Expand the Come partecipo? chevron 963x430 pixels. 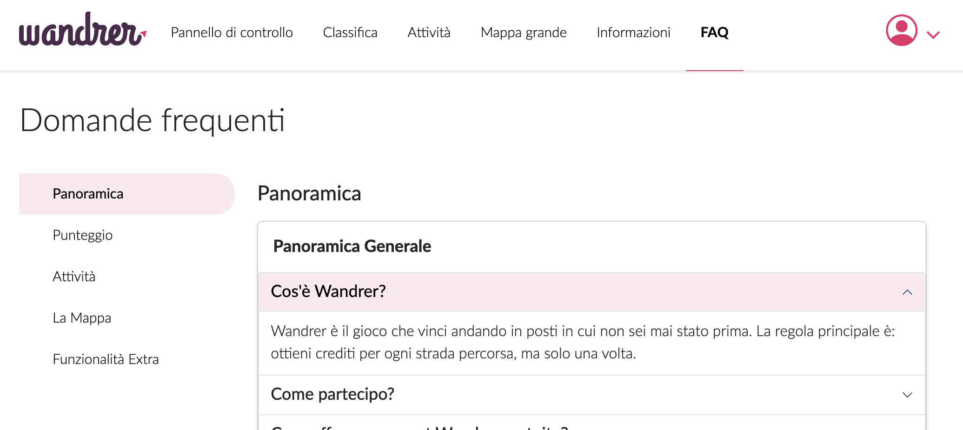[x=907, y=395]
